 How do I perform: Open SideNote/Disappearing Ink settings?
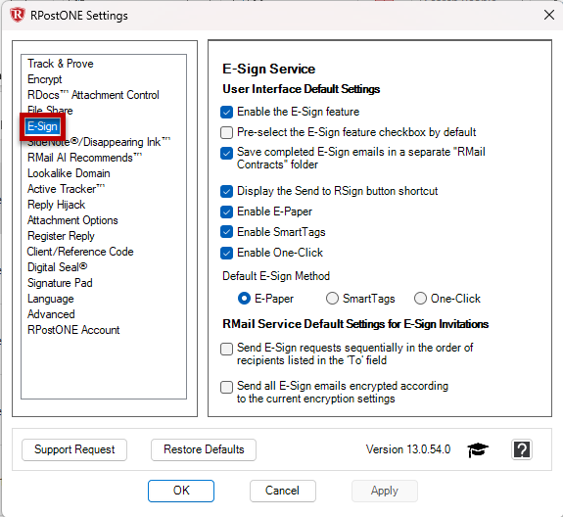coord(99,142)
